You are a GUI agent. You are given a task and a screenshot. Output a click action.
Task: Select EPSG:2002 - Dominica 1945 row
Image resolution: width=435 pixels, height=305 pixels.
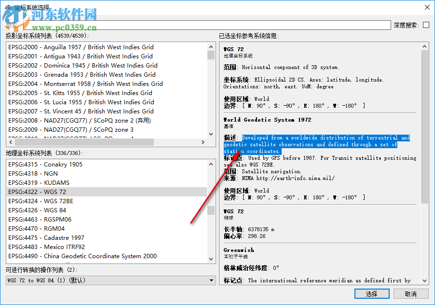pos(107,66)
